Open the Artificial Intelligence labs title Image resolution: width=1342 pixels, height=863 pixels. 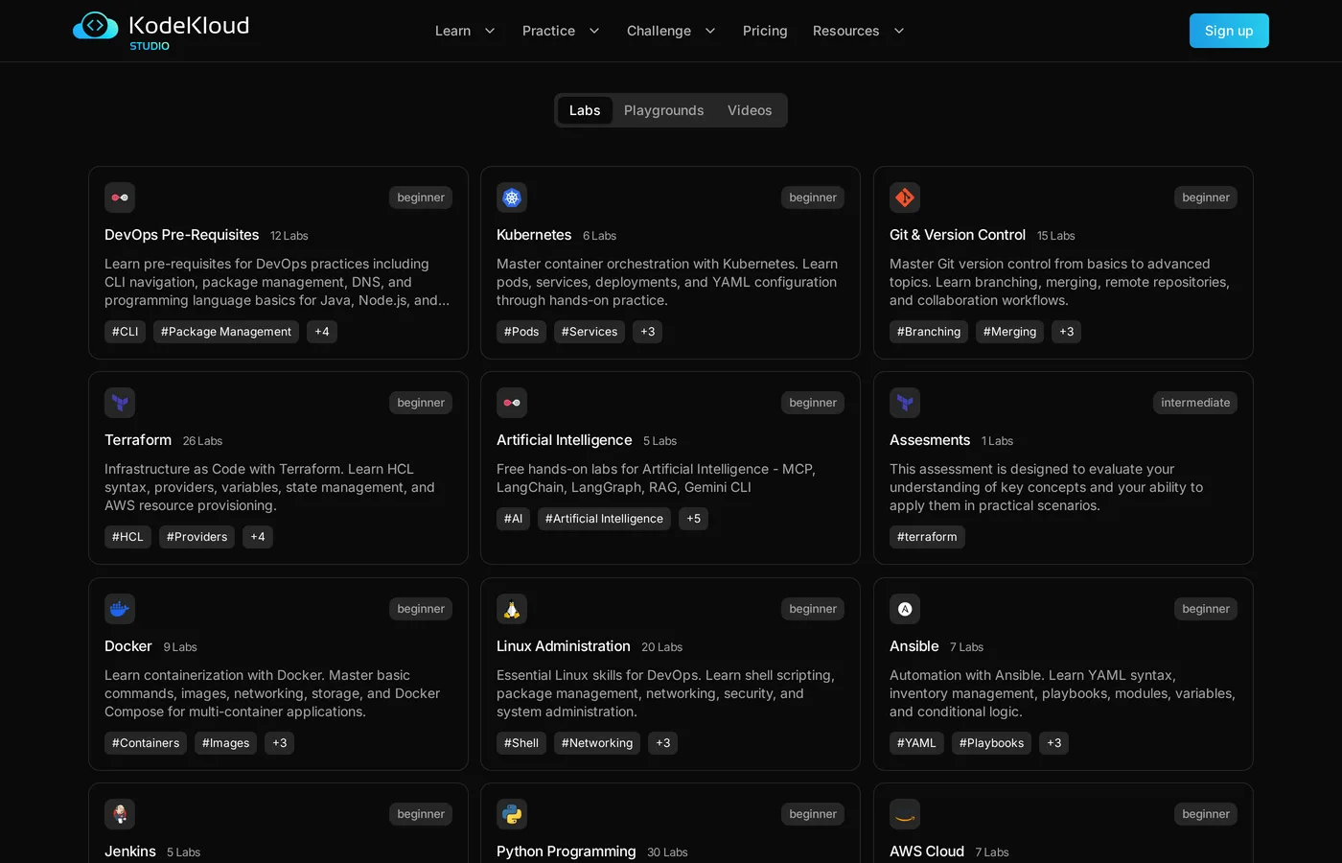tap(565, 440)
